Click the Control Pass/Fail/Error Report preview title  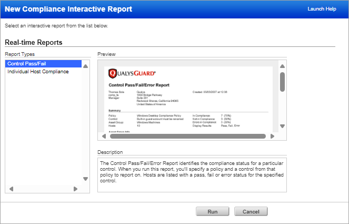[x=139, y=85]
